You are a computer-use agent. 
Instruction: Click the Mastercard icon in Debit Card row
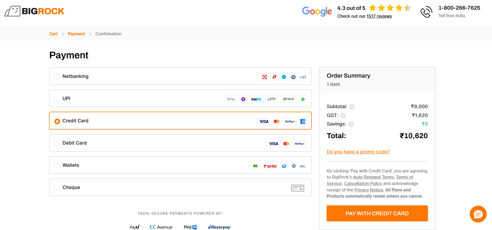(x=286, y=144)
